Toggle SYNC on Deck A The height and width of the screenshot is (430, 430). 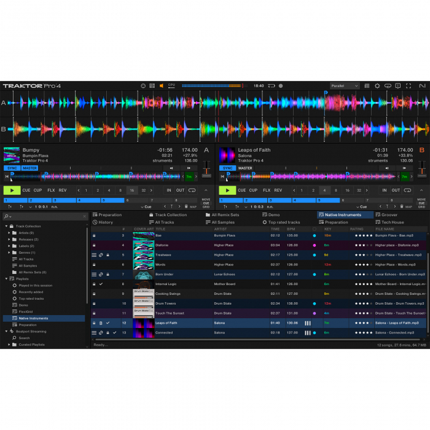(x=12, y=168)
